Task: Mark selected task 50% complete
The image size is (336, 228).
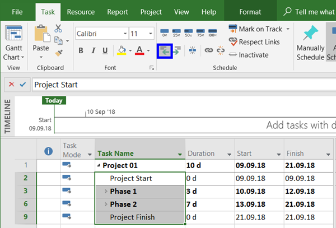Action: [188, 32]
